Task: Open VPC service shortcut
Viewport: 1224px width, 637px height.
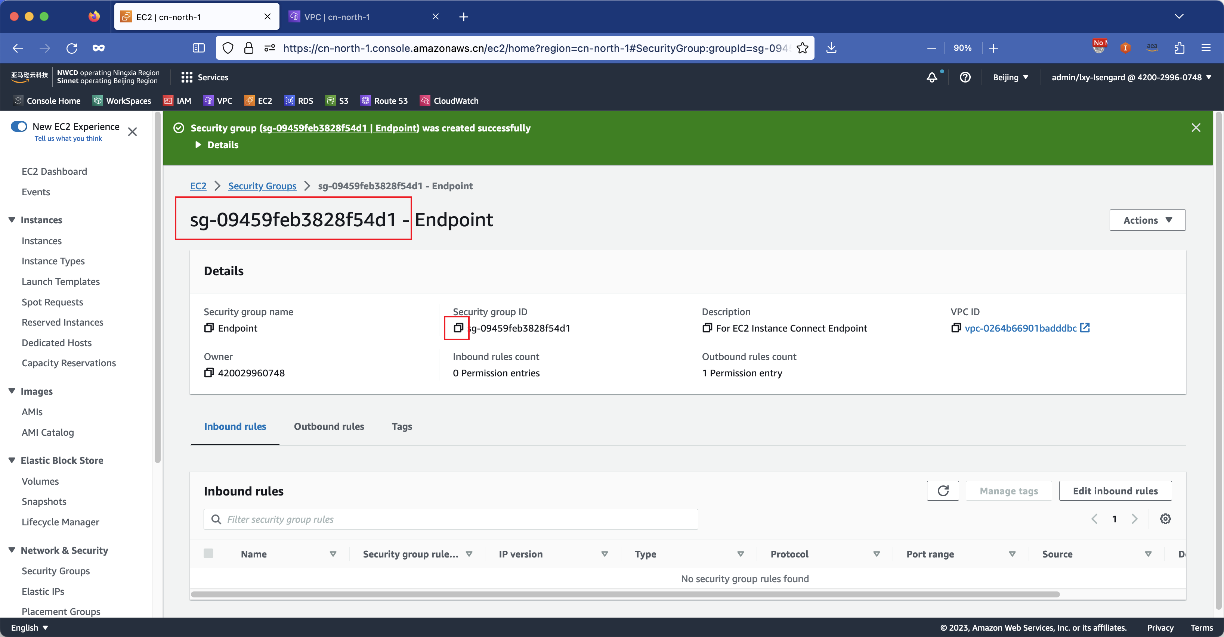Action: coord(217,101)
